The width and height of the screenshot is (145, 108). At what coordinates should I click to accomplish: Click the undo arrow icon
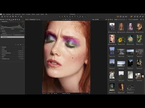pos(13,16)
